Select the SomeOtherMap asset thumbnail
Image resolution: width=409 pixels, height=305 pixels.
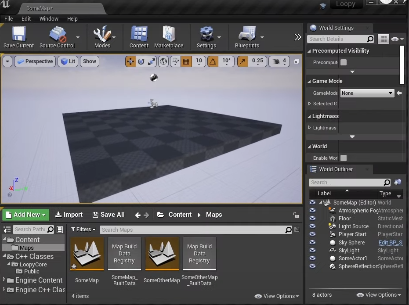pos(162,254)
